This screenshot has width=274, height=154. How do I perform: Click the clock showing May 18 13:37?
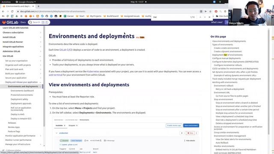pyautogui.click(x=137, y=2)
